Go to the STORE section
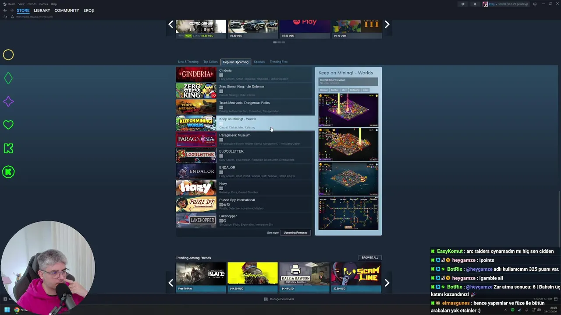The height and width of the screenshot is (315, 561). click(23, 10)
